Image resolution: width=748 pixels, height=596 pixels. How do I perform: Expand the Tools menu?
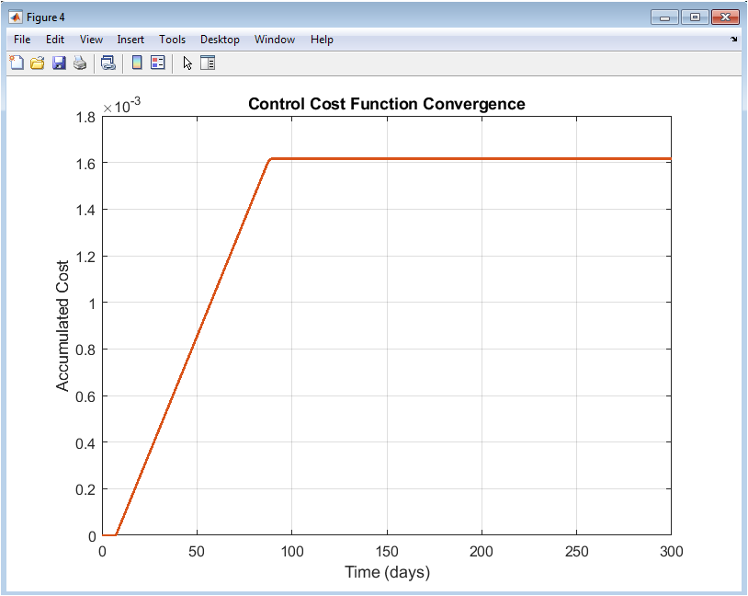[x=172, y=40]
